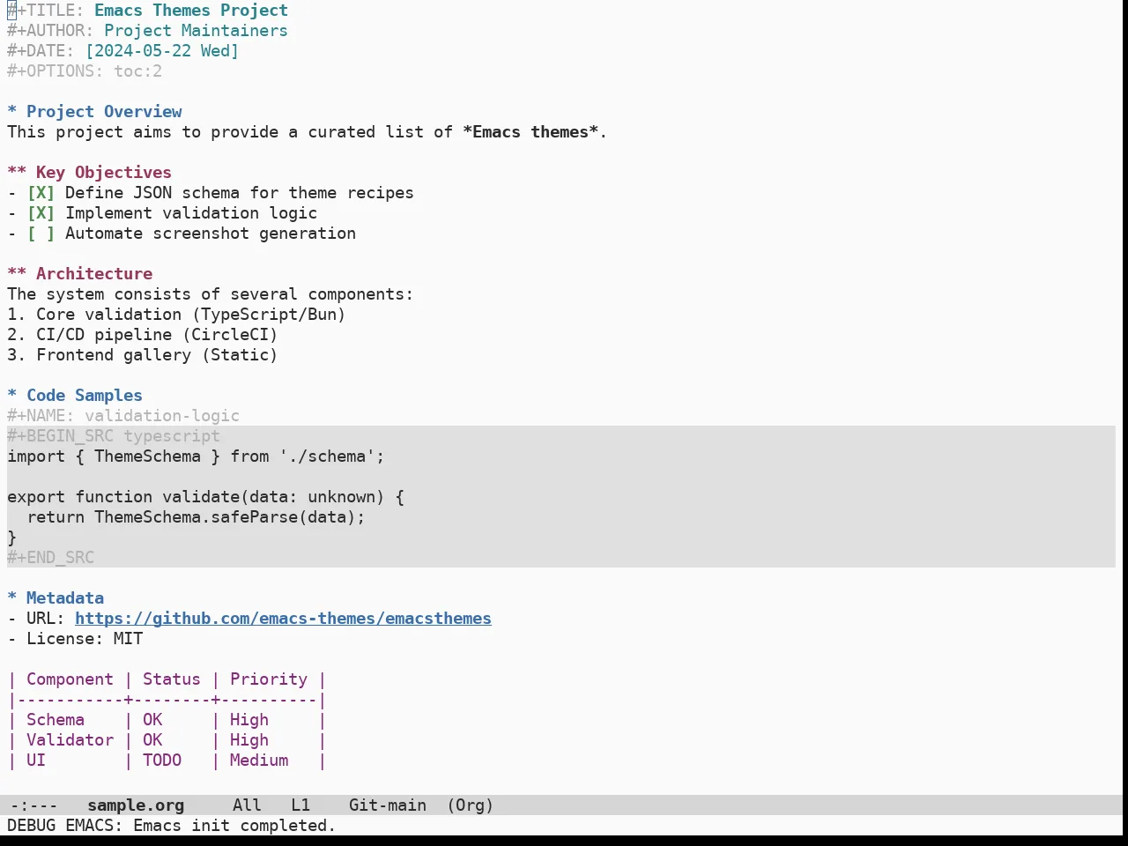Click 'High' priority in Validator row
This screenshot has height=846, width=1128.
[x=249, y=740]
